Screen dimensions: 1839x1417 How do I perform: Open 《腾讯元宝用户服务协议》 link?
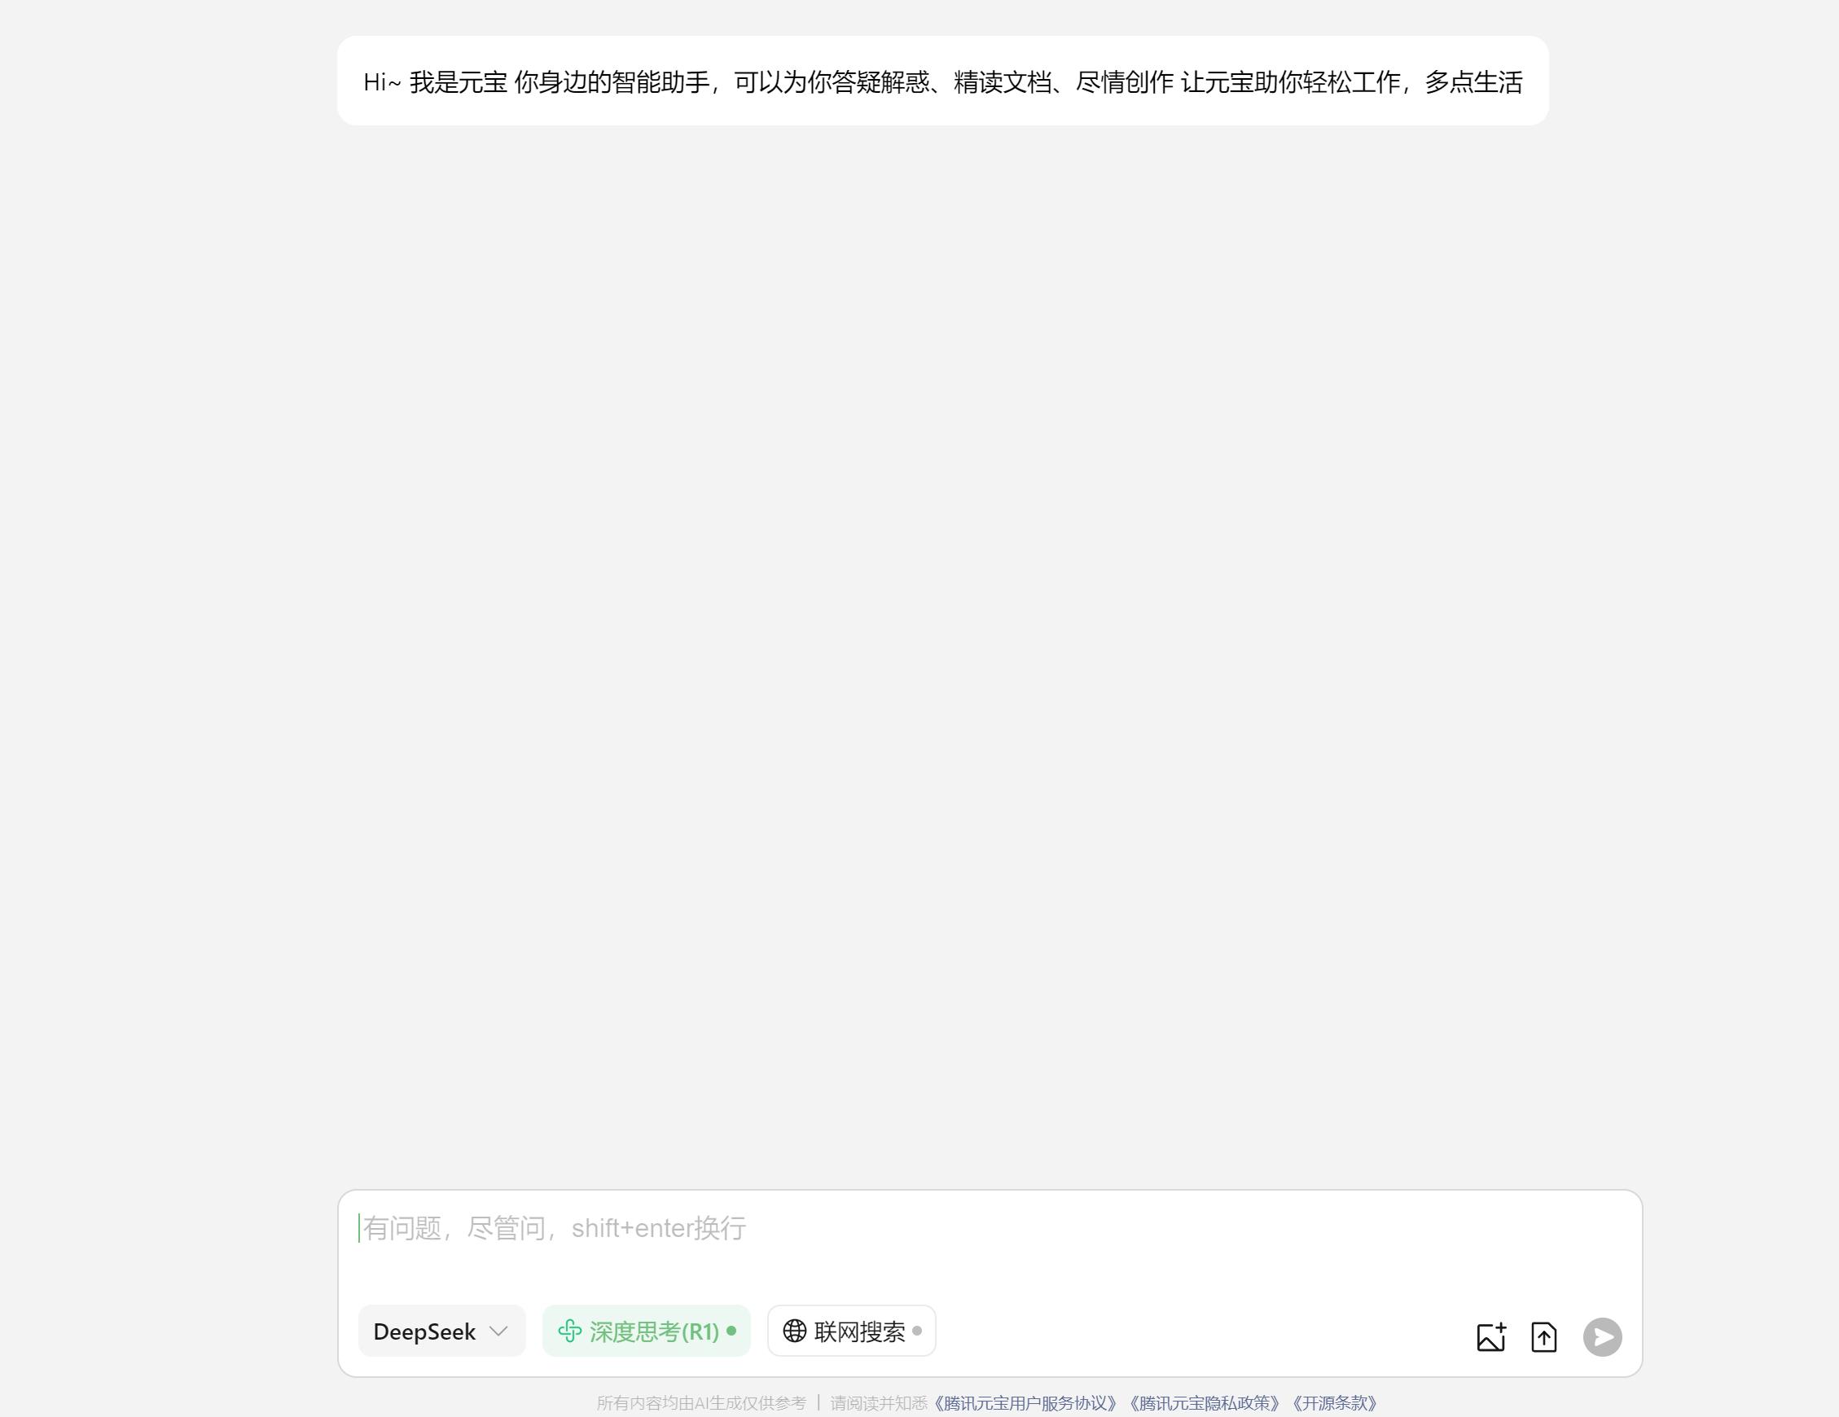coord(1025,1403)
